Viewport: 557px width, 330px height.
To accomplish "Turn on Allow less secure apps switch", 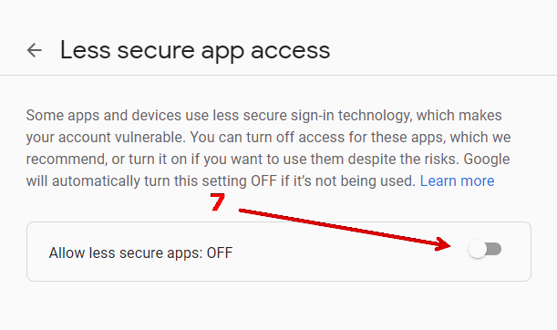I will [485, 249].
